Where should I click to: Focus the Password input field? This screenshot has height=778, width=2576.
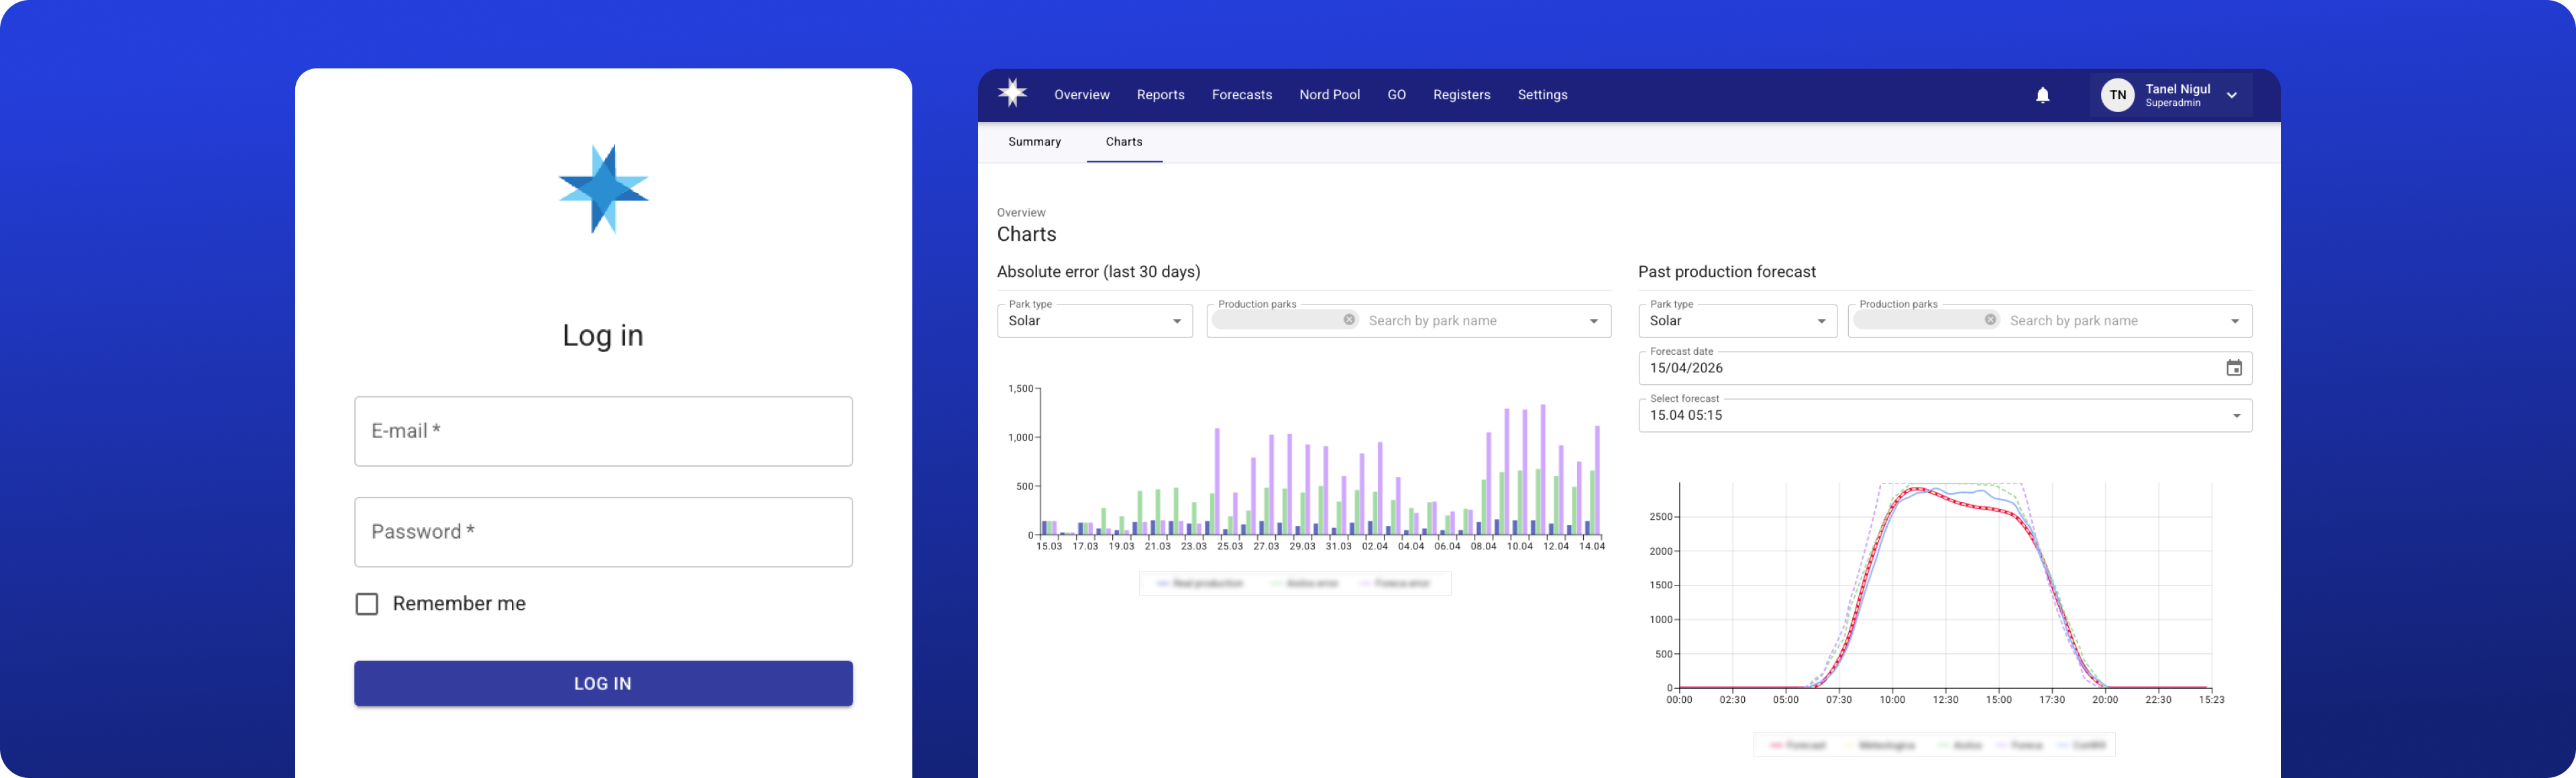[x=603, y=532]
